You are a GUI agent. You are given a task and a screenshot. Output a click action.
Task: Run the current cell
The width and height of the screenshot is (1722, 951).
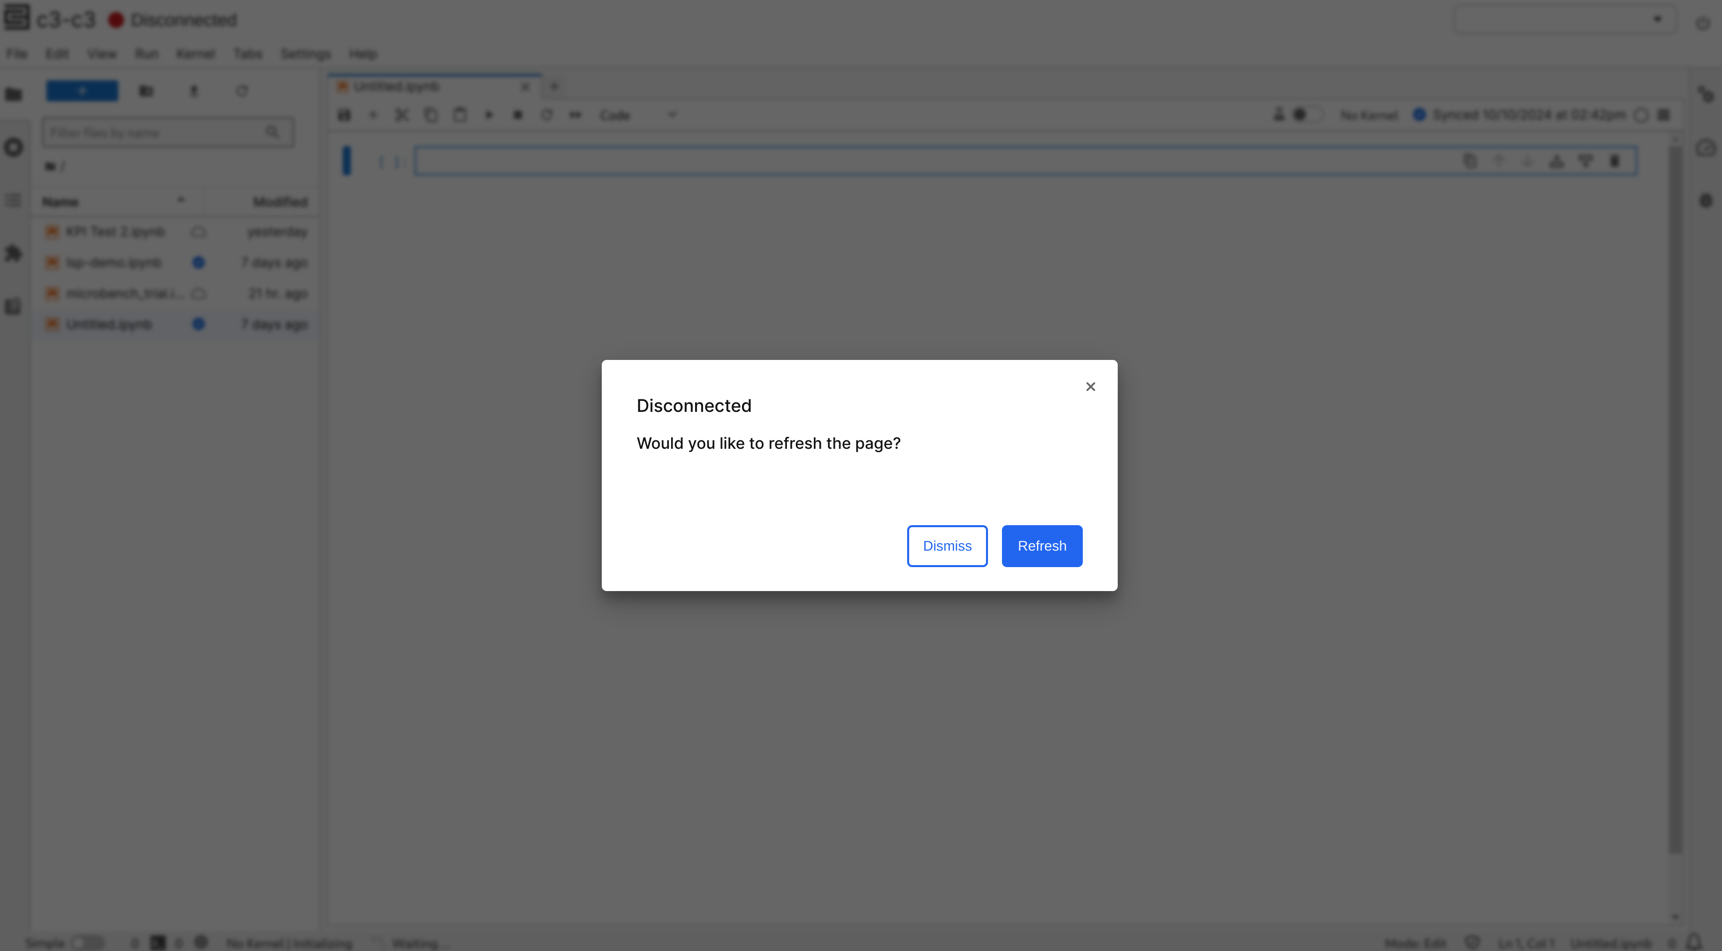(489, 114)
